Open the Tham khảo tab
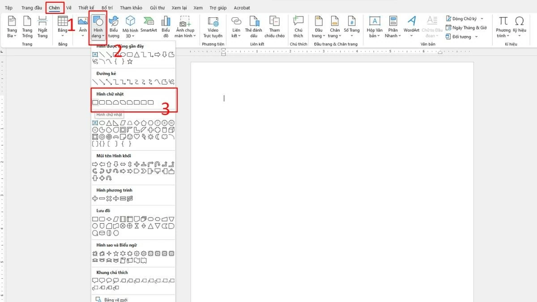This screenshot has height=302, width=537. (131, 8)
